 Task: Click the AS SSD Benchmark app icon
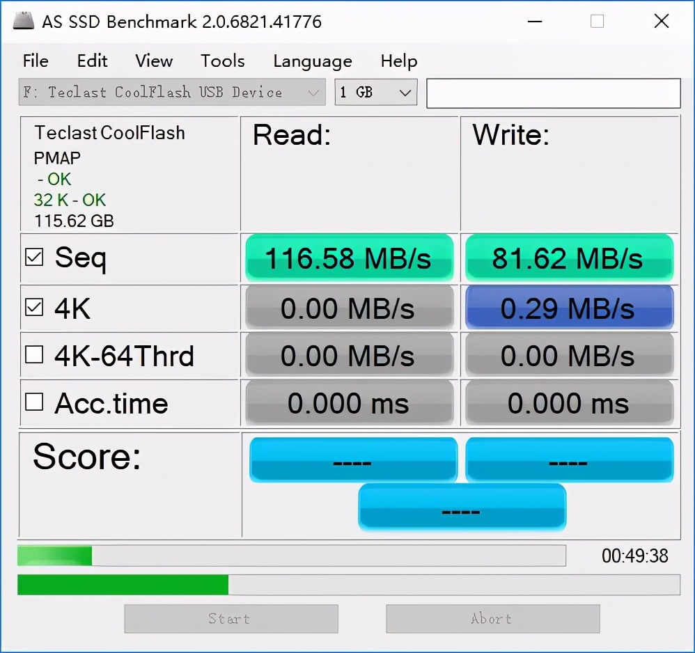[x=23, y=21]
